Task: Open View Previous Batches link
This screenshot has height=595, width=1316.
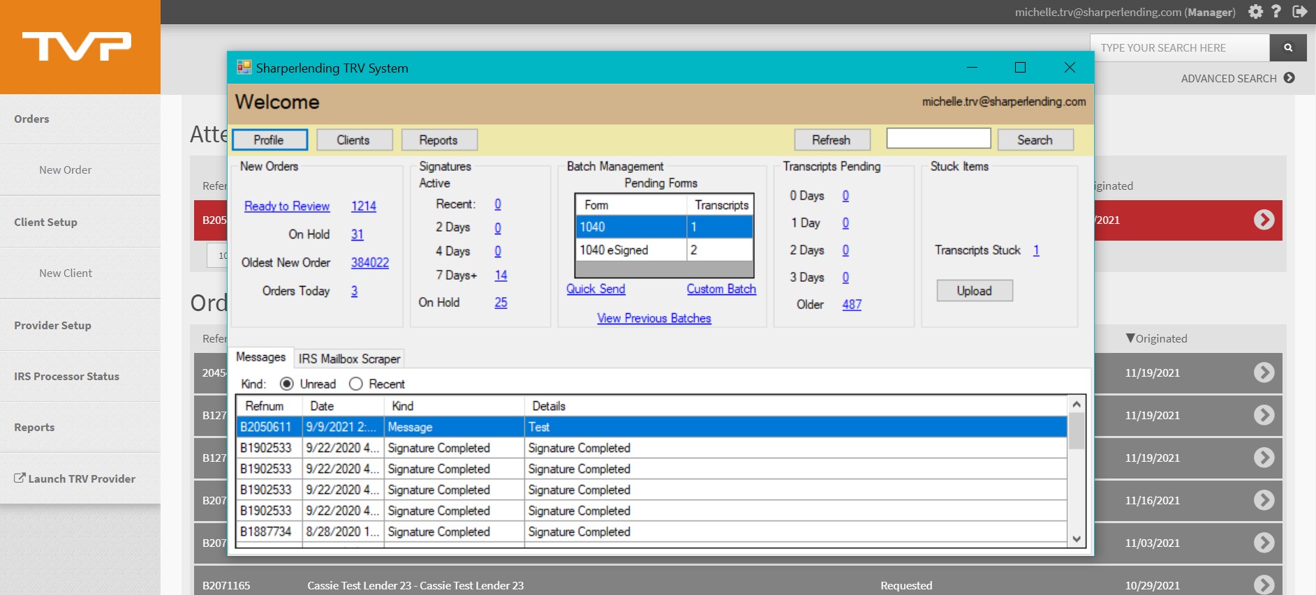Action: tap(654, 318)
